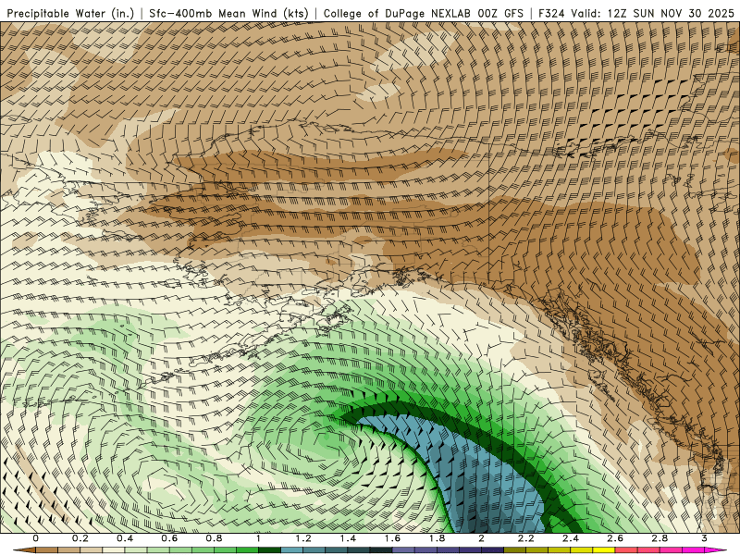Click the brown arrow at legend's left end
This screenshot has height=555, width=740.
click(24, 550)
